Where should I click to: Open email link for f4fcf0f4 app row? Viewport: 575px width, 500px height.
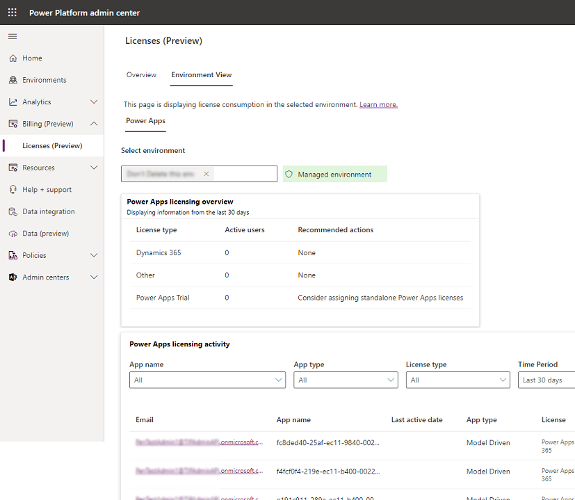(199, 471)
